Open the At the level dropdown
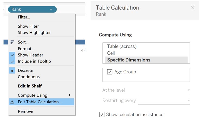Viewport: 199px width, 121px height. tap(164, 90)
